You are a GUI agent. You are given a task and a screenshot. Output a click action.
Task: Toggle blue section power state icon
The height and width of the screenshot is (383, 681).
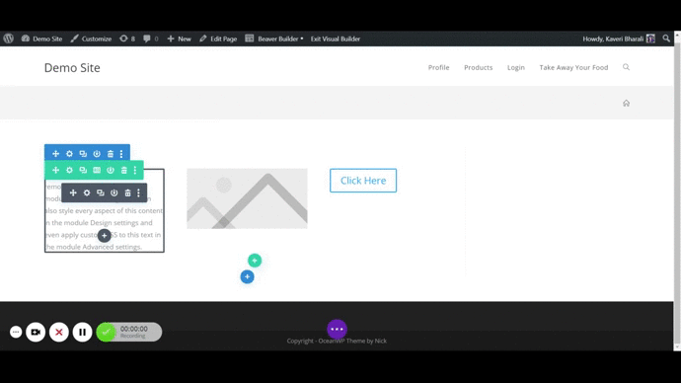(97, 154)
